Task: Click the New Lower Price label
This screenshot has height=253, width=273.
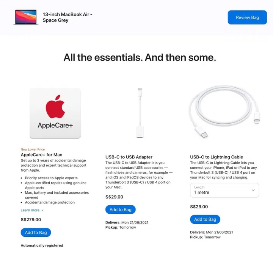Action: tap(33, 149)
